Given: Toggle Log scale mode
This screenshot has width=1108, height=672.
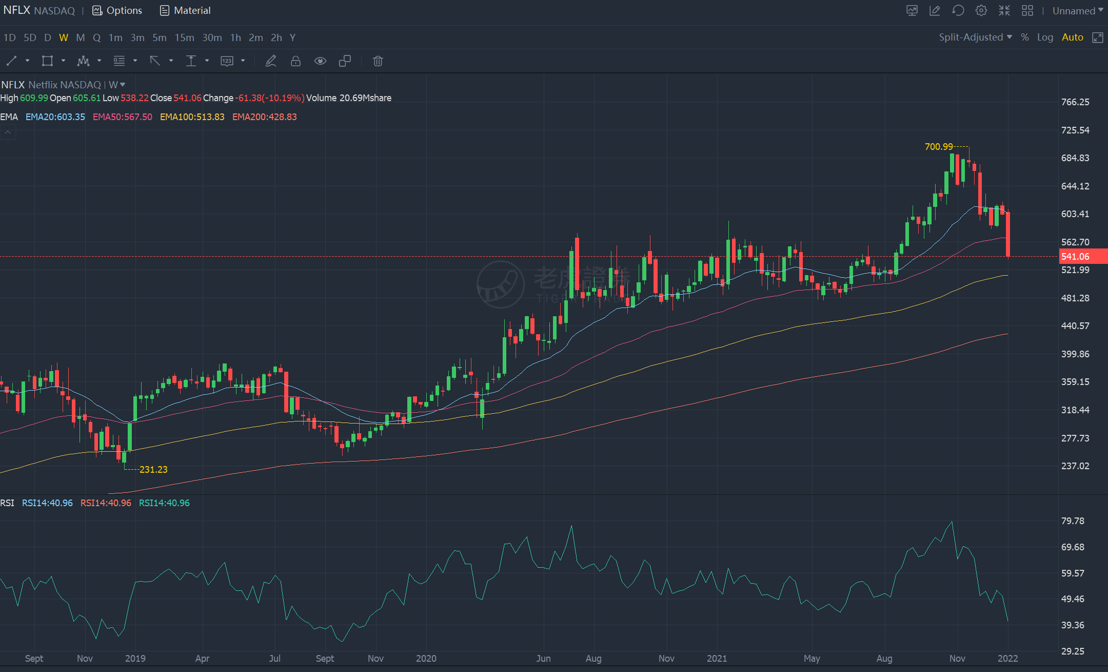Looking at the screenshot, I should (1044, 37).
